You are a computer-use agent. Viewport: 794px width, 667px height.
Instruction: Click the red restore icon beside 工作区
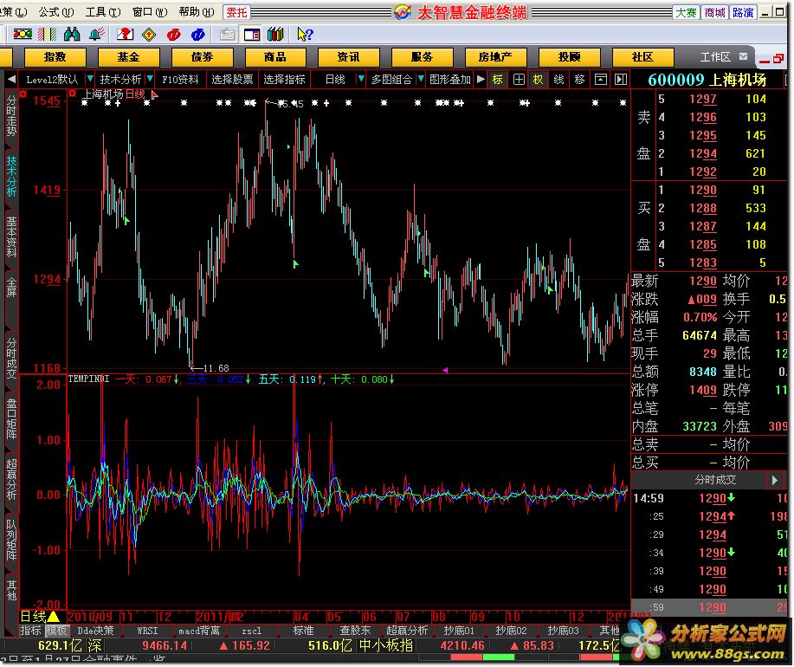(x=778, y=59)
